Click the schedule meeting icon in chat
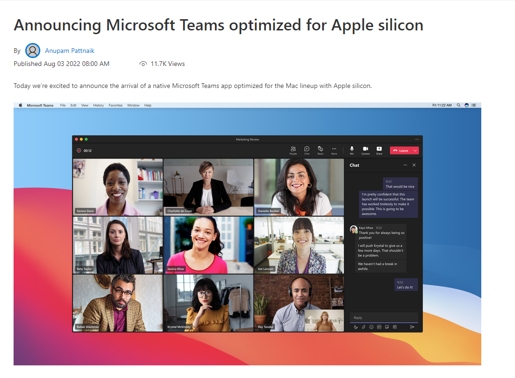The image size is (515, 378). [x=395, y=327]
